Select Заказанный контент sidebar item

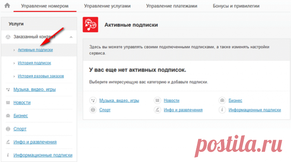[x=39, y=37]
